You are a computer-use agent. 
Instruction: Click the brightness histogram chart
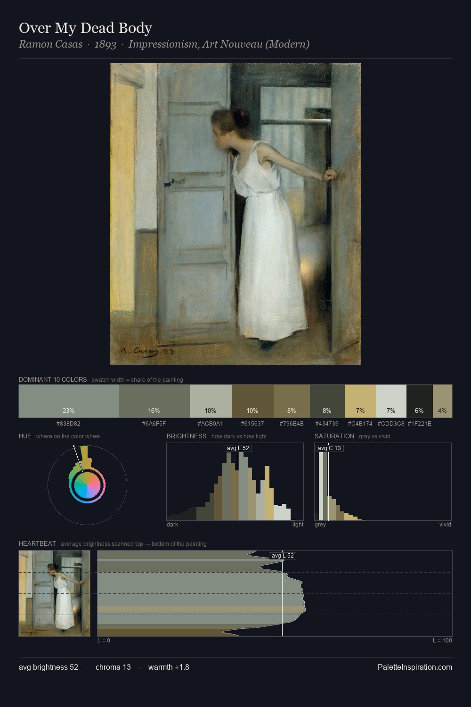(235, 482)
